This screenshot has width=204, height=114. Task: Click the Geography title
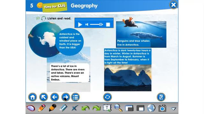(84, 6)
